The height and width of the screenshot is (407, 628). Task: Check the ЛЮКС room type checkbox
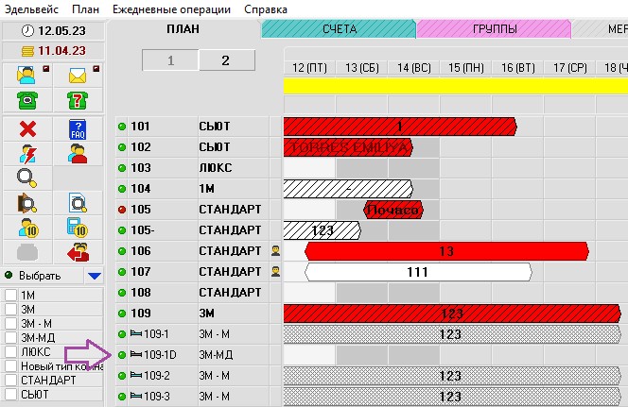(11, 351)
